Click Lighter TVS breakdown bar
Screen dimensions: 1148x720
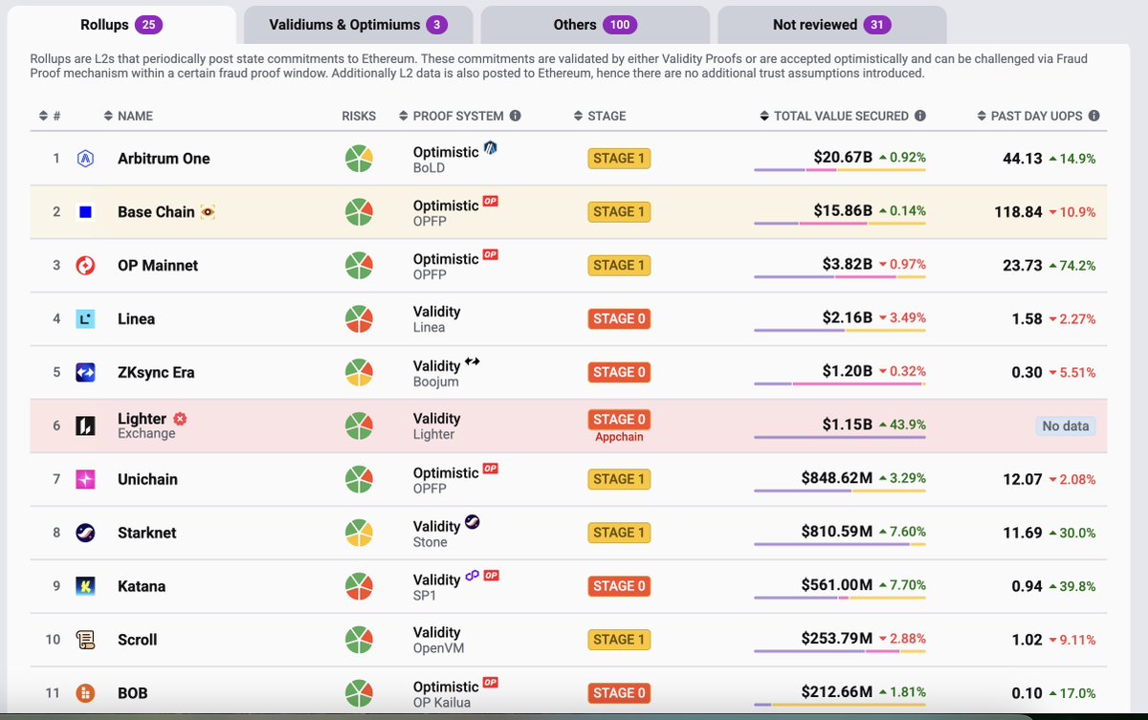click(x=840, y=438)
